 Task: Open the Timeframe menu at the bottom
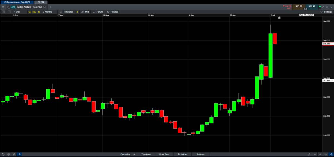pyautogui.click(x=146, y=154)
